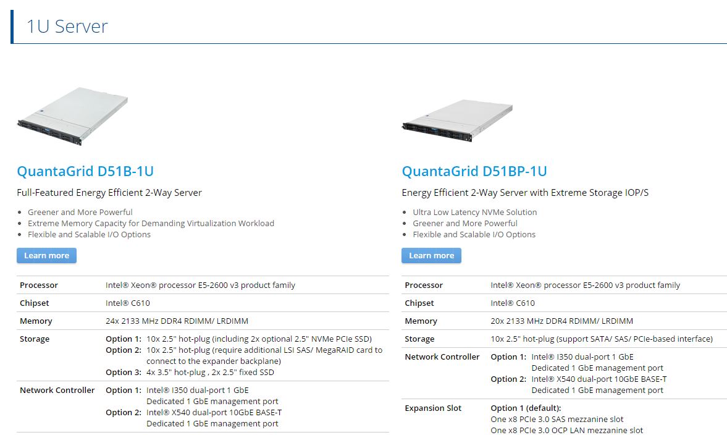Click '24x 2133 MHz DDR4 RDIMM/ LRDIMM' memory value
This screenshot has height=435, width=727.
177,321
